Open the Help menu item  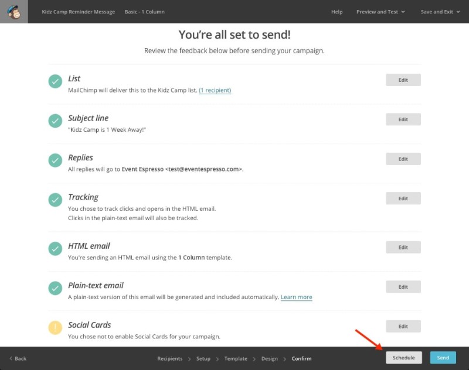pos(337,12)
